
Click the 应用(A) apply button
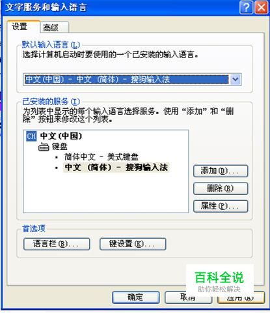click(x=241, y=297)
